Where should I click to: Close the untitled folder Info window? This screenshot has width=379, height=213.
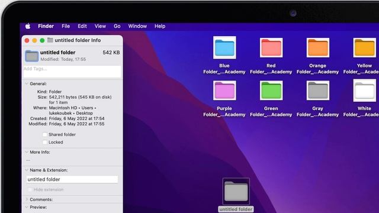[x=27, y=40]
